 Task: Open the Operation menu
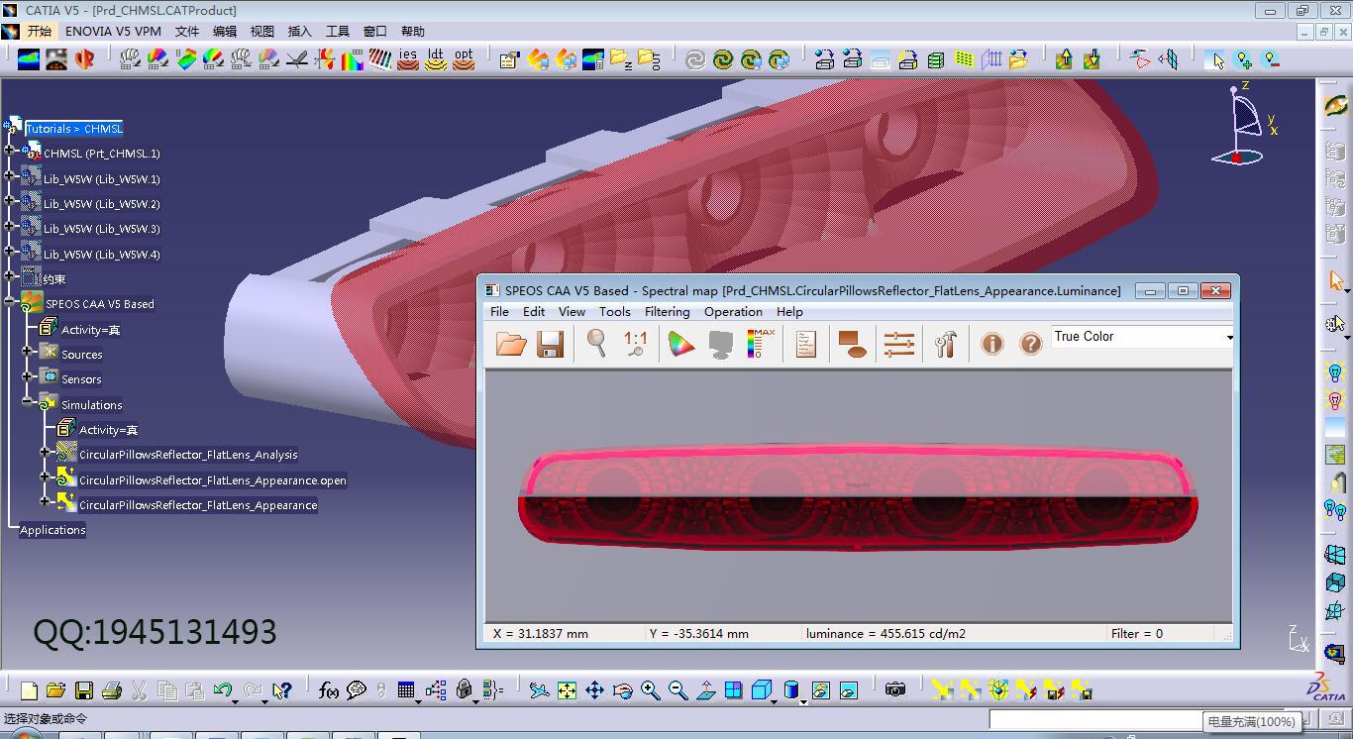coord(733,311)
